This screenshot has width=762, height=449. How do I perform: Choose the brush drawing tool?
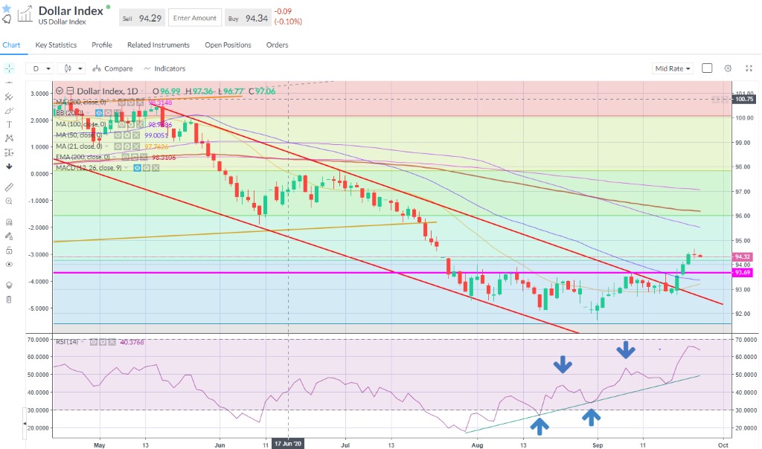9,111
